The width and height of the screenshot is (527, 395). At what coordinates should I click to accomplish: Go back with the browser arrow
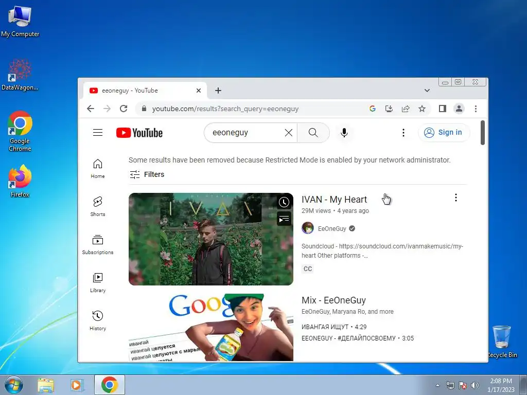91,109
